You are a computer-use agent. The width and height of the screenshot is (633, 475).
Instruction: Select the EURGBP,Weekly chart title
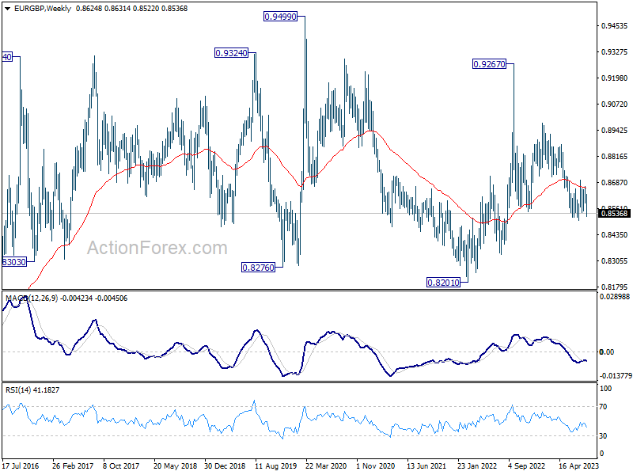coord(43,9)
